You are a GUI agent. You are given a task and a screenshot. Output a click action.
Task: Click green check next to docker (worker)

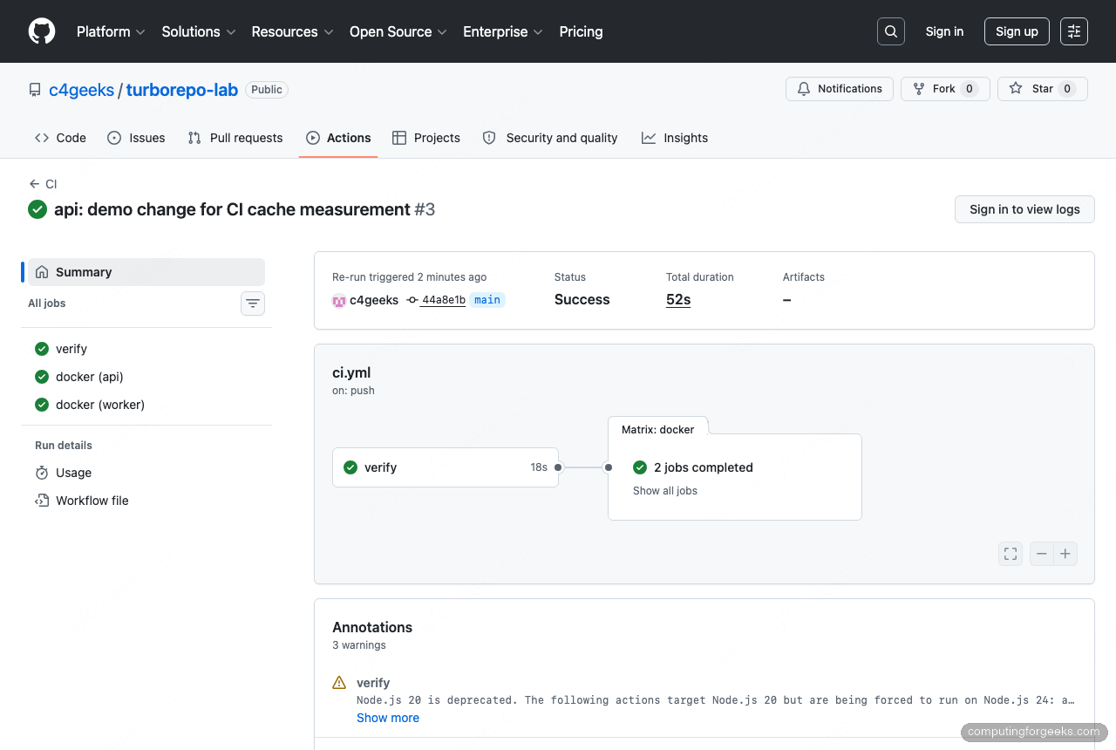(x=42, y=405)
